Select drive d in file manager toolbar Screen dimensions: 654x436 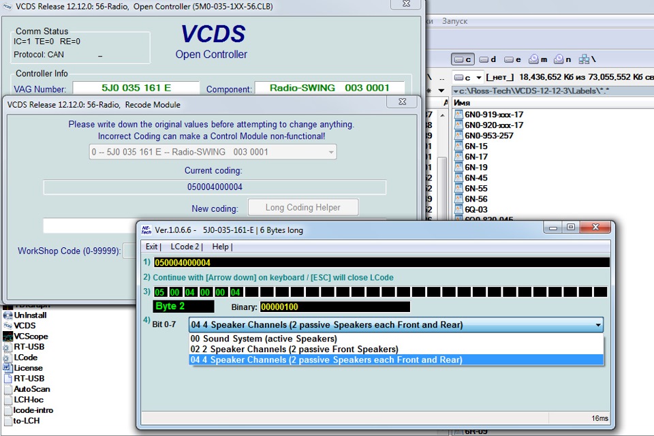[x=488, y=59]
